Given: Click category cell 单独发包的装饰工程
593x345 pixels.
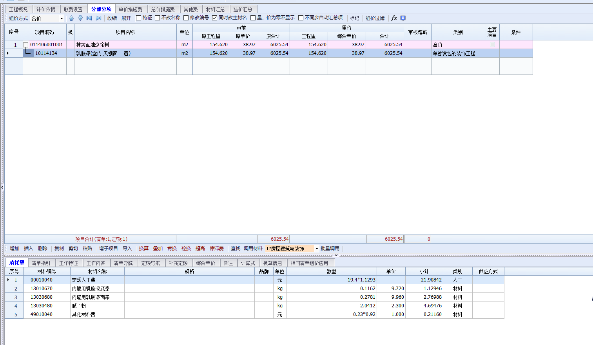Looking at the screenshot, I should click(x=458, y=53).
